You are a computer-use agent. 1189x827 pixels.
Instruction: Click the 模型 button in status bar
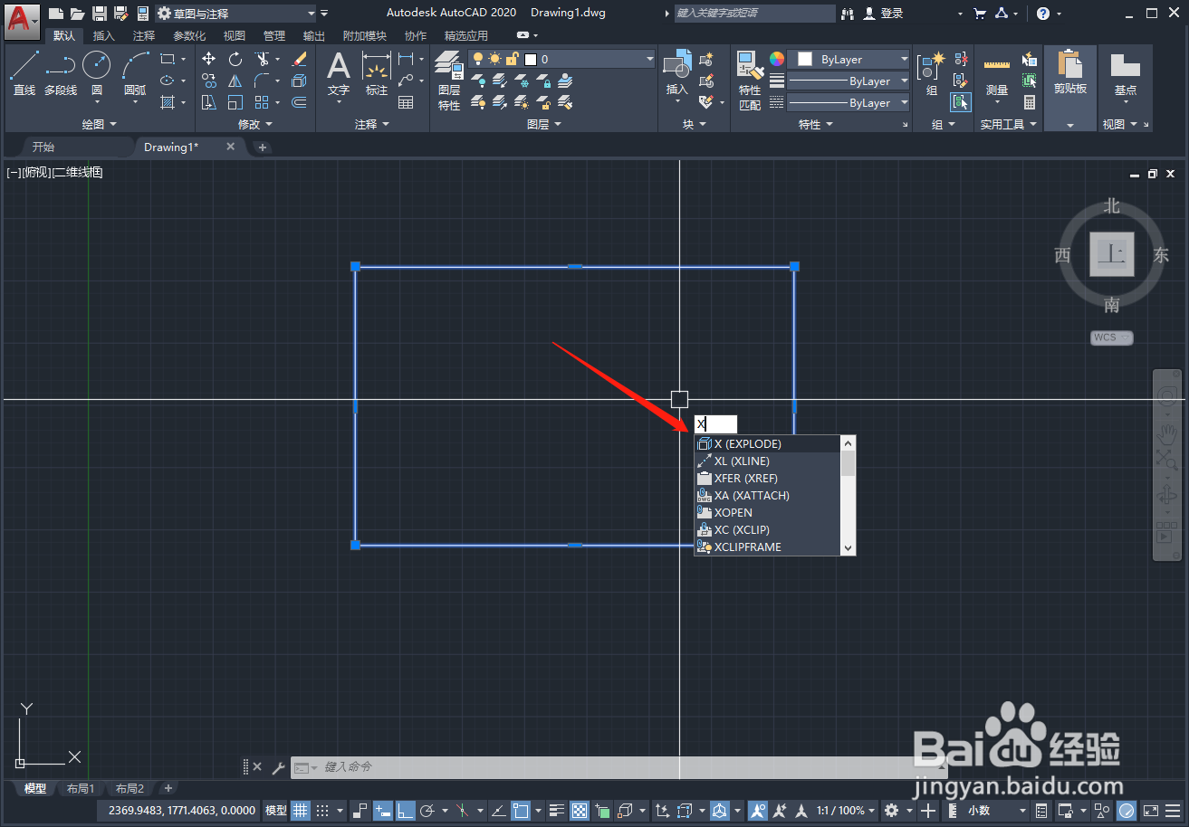coord(275,811)
